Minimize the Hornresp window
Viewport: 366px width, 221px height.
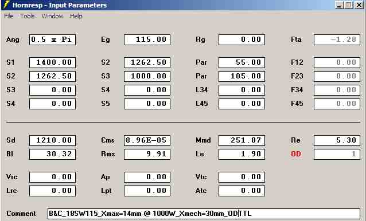[x=339, y=5]
